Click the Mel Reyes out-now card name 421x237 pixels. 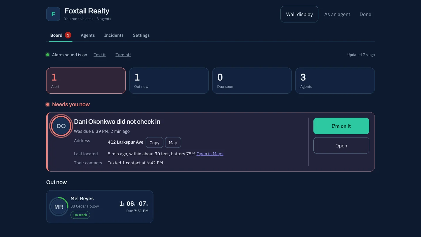82,198
